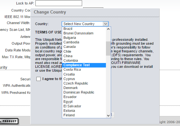
Task: Select Finland at bottom of list
Action: (84, 115)
